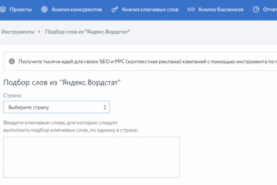Click the target icon for Анализ конкурентов
Image resolution: width=277 pixels, height=185 pixels.
tap(44, 9)
